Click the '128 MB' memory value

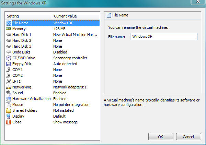(59, 29)
